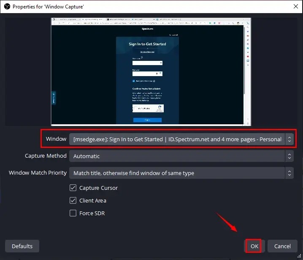
Task: Open the Capture Method dropdown
Action: point(181,156)
